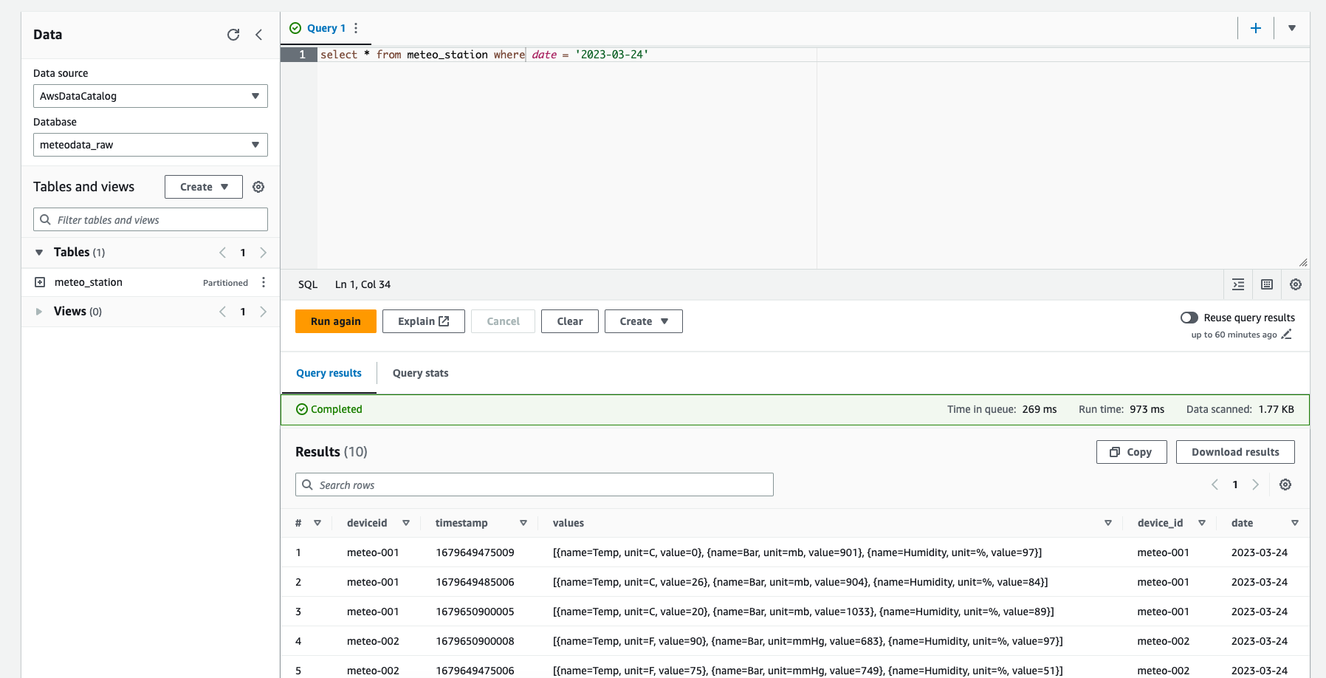The width and height of the screenshot is (1326, 678).
Task: Click timestamp cell 1679650900005
Action: 475,612
